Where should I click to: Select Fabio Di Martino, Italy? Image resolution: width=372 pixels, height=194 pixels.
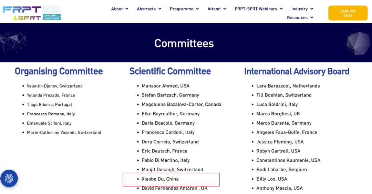pos(166,160)
